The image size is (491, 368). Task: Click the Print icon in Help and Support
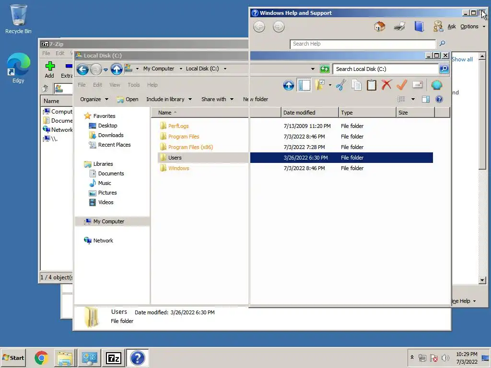click(399, 27)
